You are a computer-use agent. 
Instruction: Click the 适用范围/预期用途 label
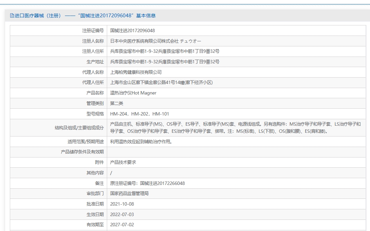[x=86, y=142]
